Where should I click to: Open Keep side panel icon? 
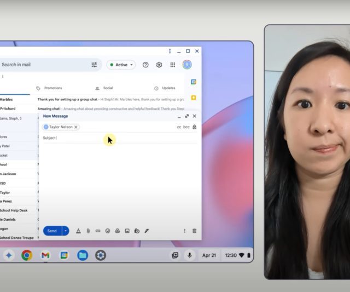(x=194, y=98)
